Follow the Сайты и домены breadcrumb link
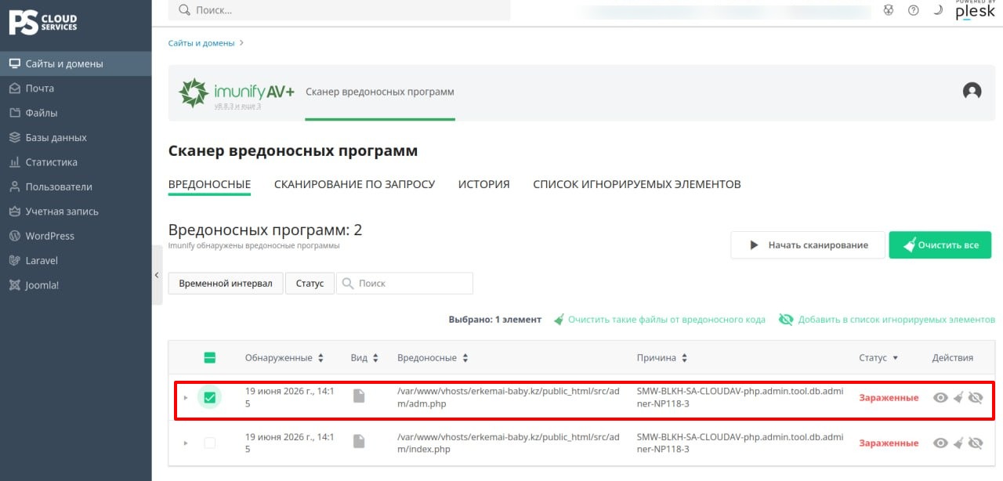This screenshot has width=1003, height=481. pos(201,43)
